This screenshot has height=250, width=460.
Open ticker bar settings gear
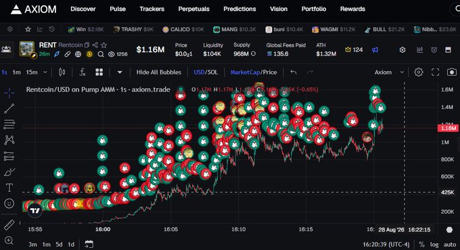click(10, 29)
